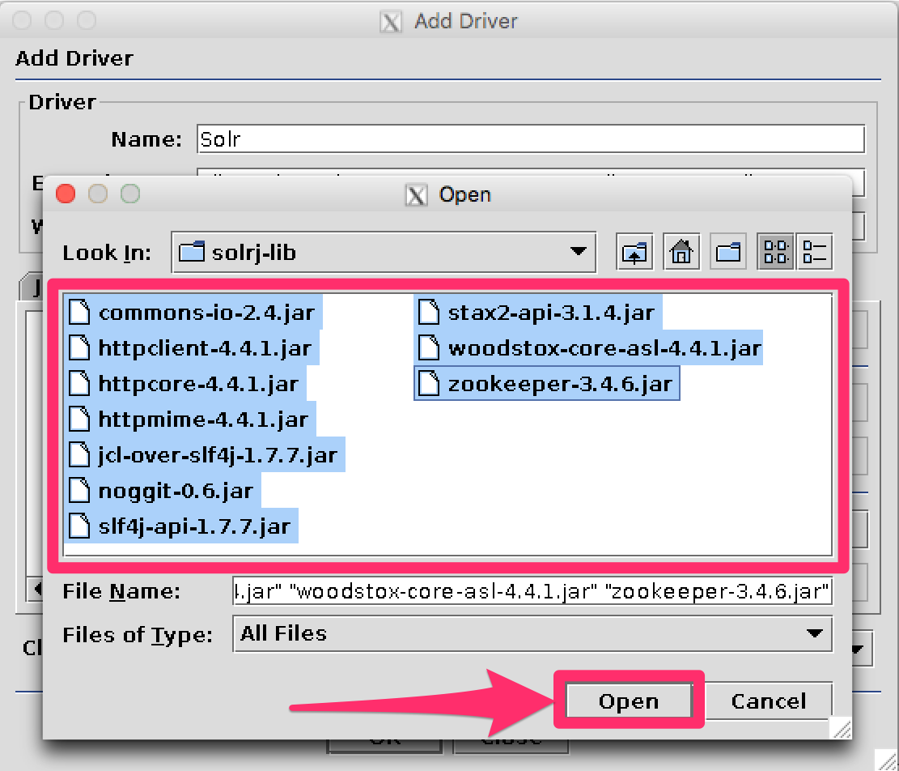Pick httpcore-4.4.1.jar from the list

197,384
